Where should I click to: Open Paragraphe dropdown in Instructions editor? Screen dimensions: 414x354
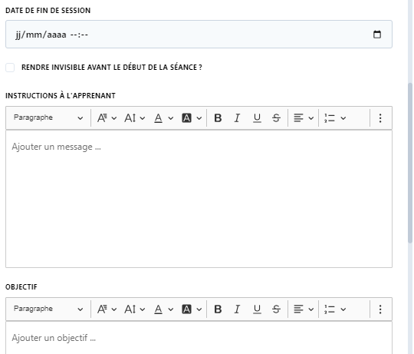click(48, 117)
